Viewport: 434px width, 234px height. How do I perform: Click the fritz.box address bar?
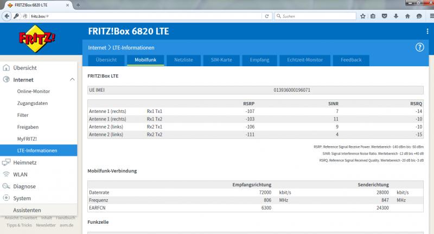[x=145, y=16]
